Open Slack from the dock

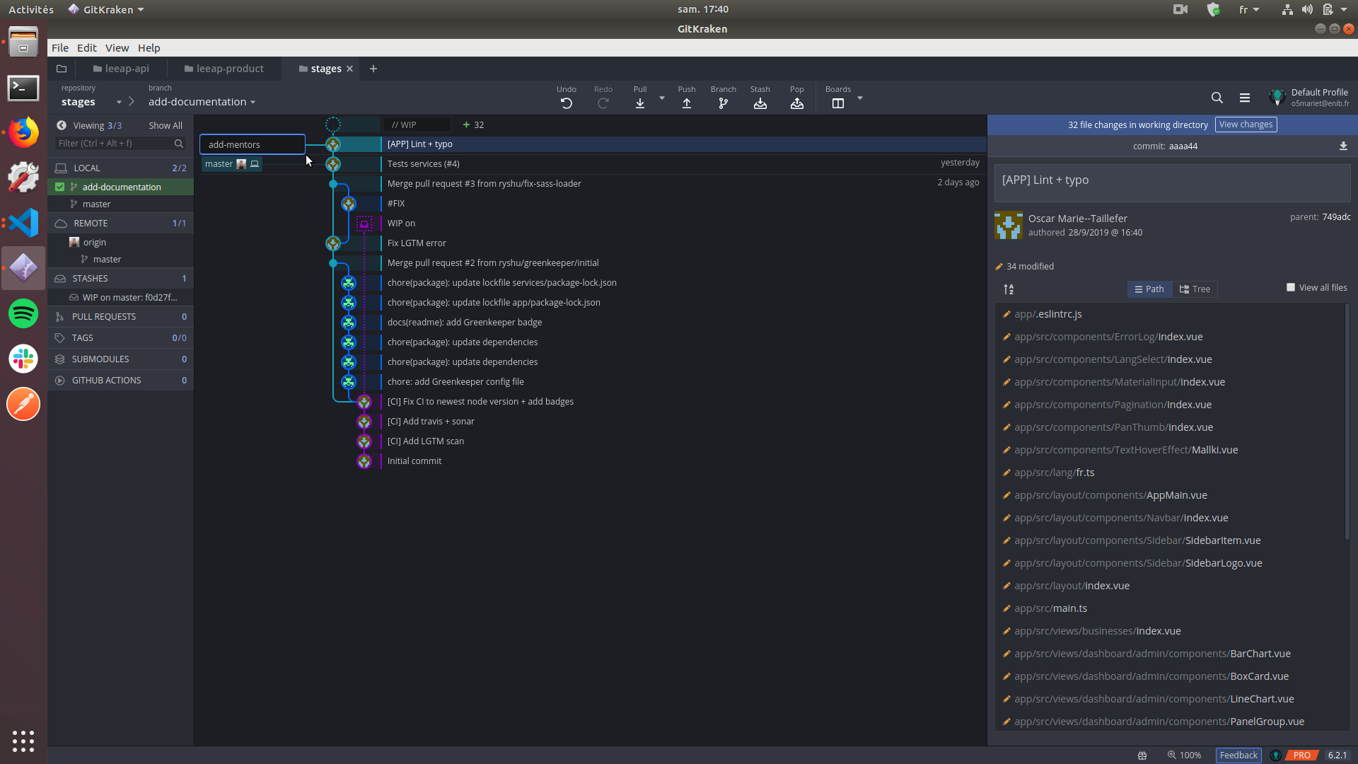(23, 359)
